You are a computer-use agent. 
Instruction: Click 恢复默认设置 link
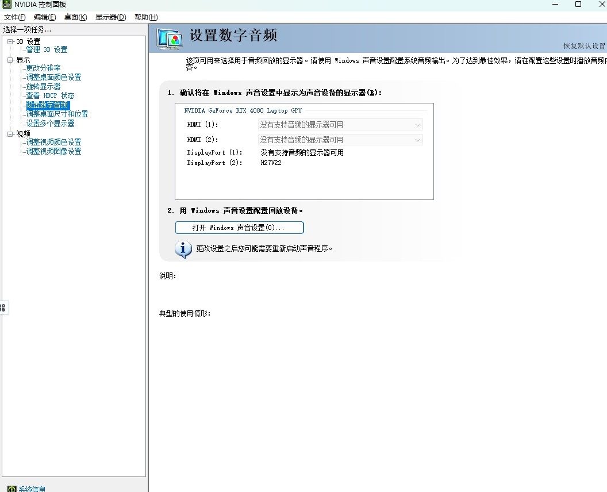point(584,45)
